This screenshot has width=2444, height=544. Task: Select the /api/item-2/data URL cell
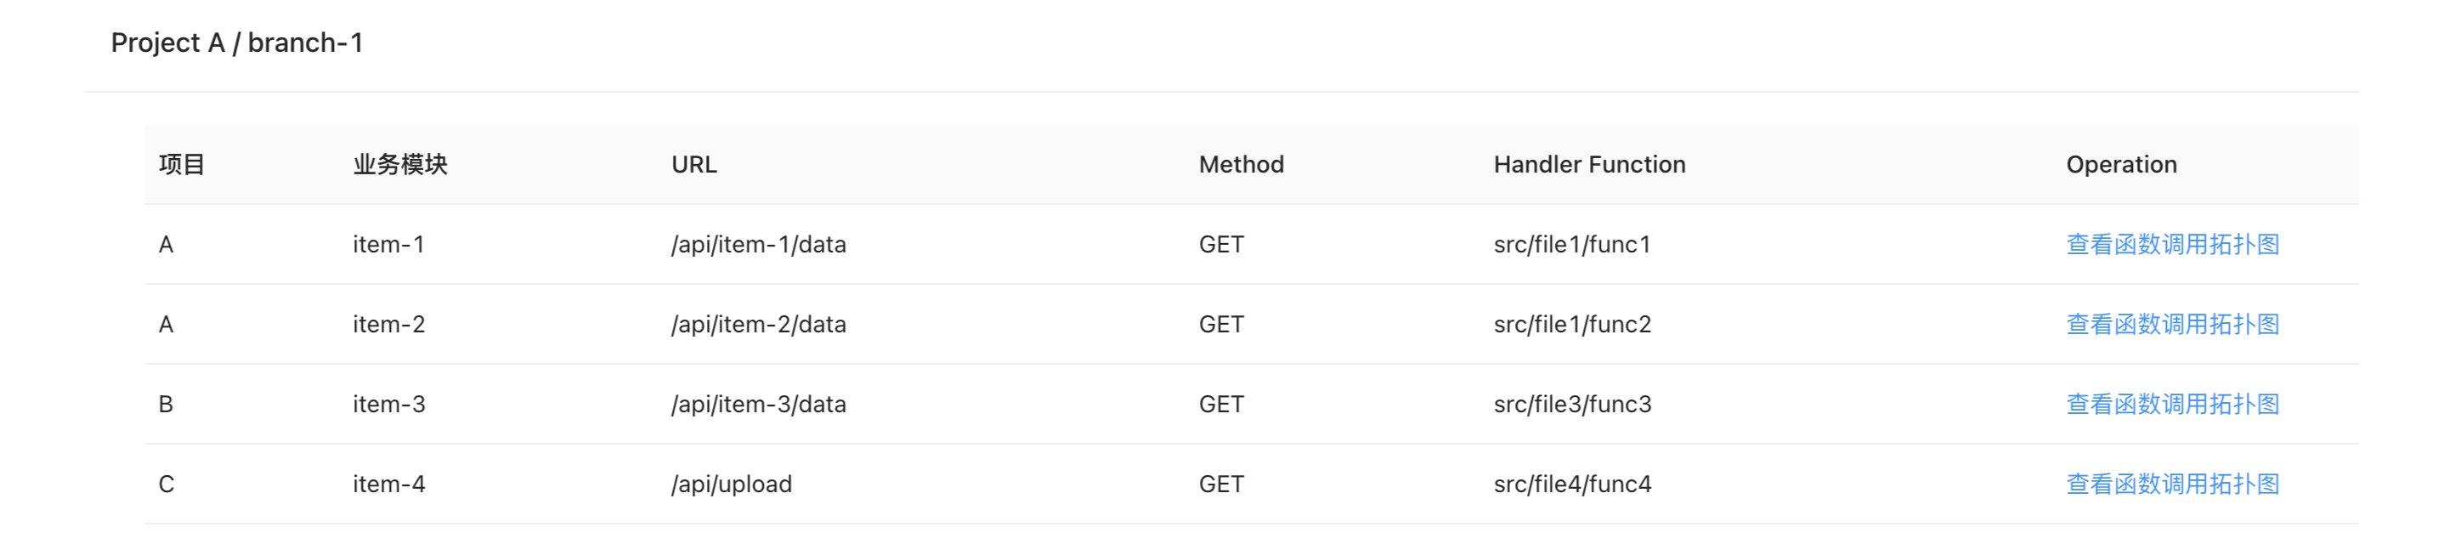click(758, 324)
